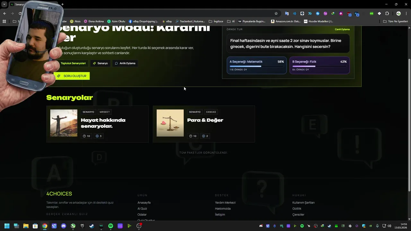Open the Azim Okulu bookmark
Screen dimensions: 411x231
click(x=116, y=21)
